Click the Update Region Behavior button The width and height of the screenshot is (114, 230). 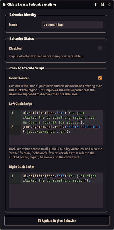point(57,221)
